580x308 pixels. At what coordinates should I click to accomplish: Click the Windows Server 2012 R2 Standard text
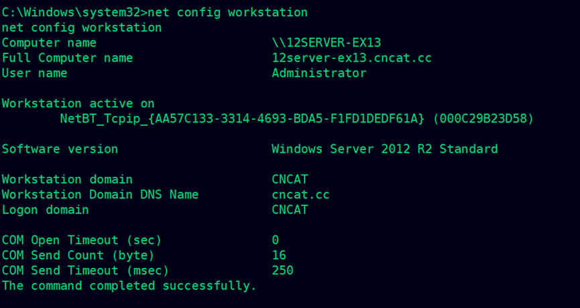pyautogui.click(x=385, y=149)
